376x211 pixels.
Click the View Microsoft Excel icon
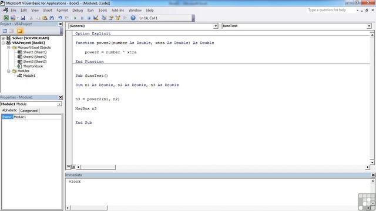[6, 18]
